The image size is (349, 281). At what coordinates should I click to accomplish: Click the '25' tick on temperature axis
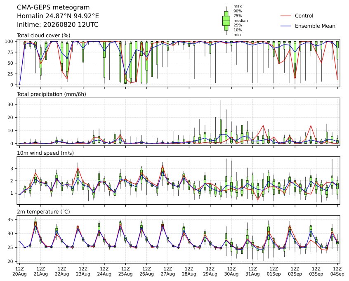click(10, 248)
